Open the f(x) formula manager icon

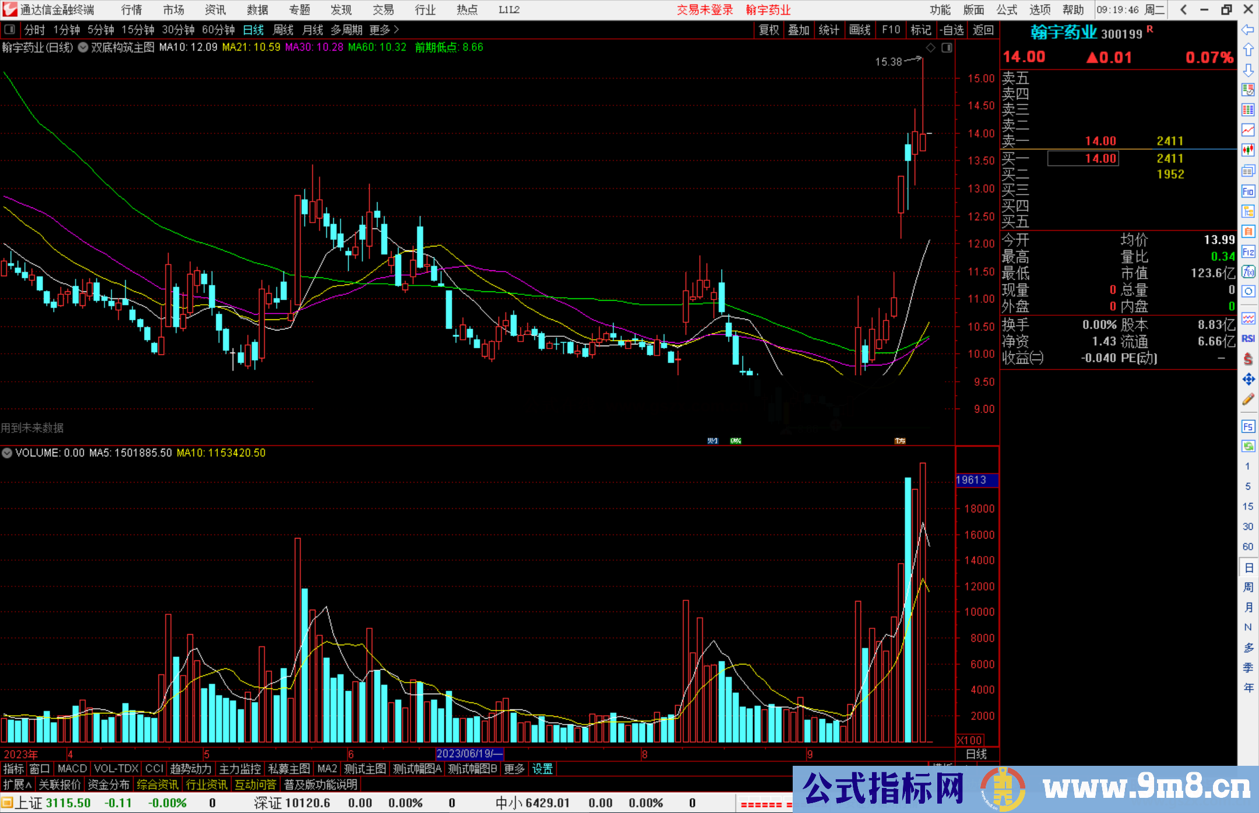pos(1248,272)
